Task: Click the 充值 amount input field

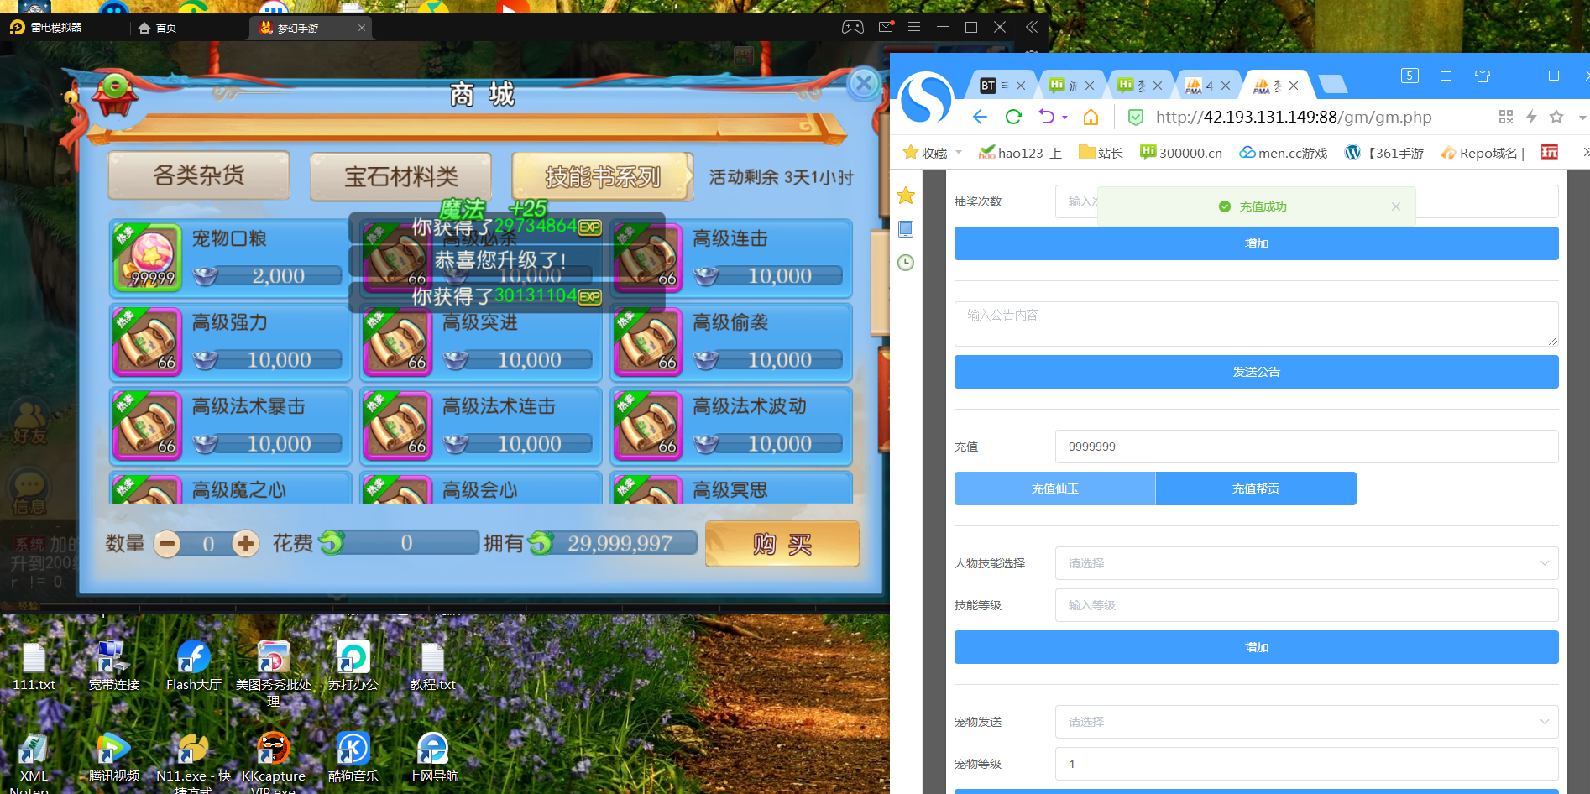Action: click(1305, 447)
